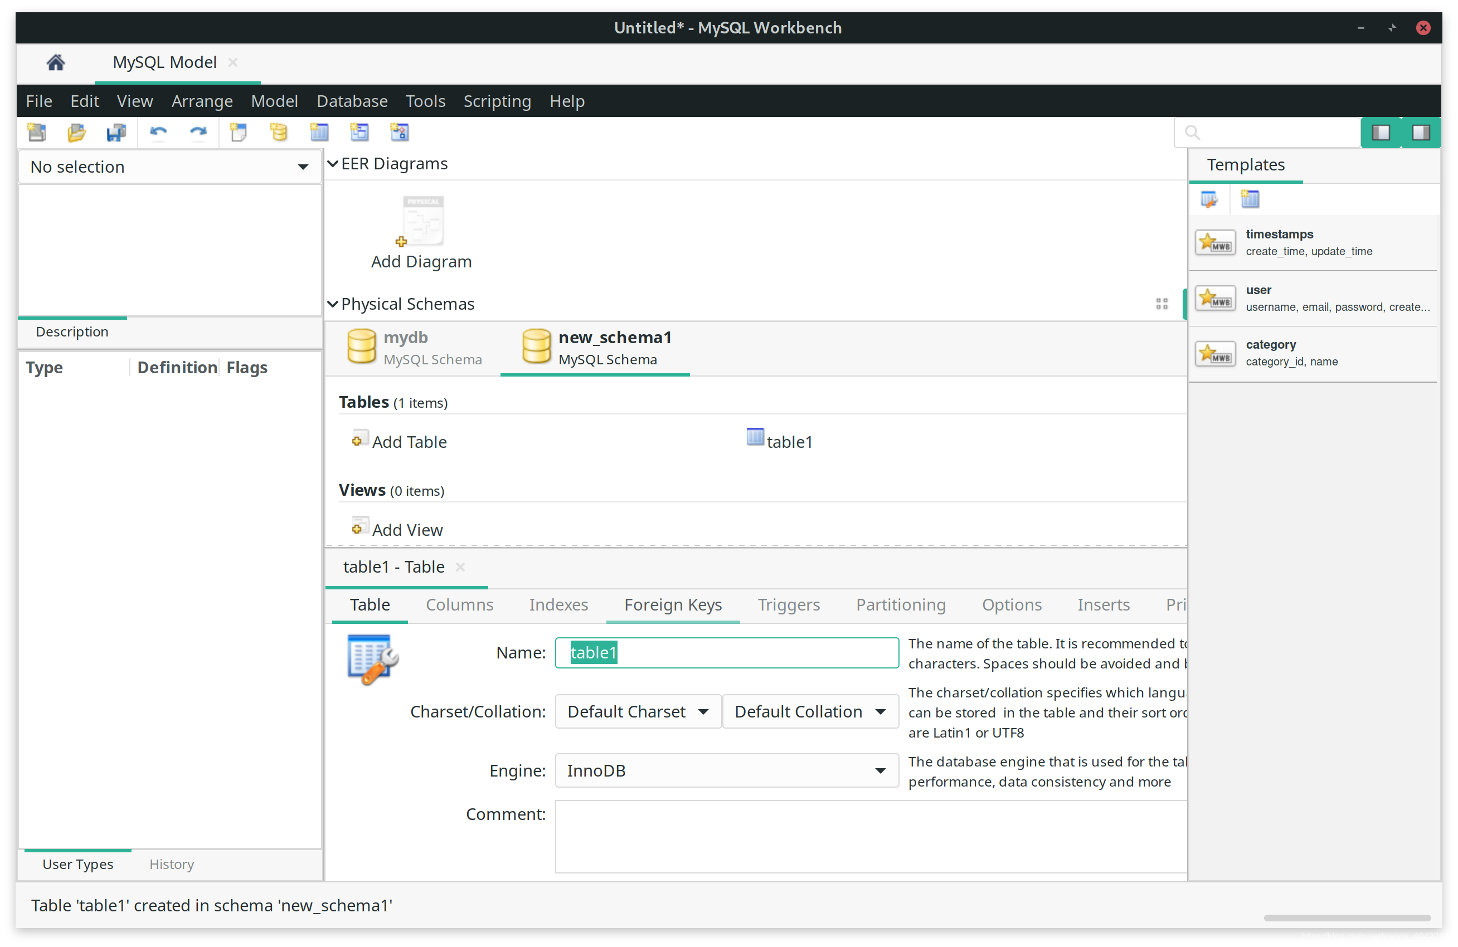Select the Templates panel tab
This screenshot has width=1458, height=947.
1246,165
